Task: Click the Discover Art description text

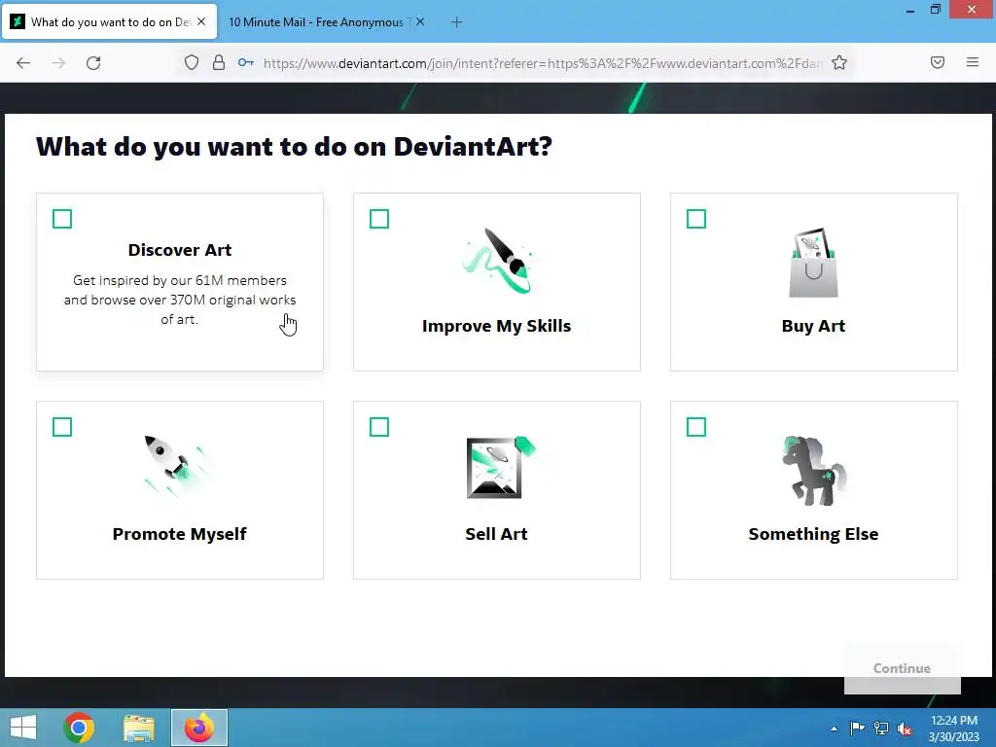Action: (180, 300)
